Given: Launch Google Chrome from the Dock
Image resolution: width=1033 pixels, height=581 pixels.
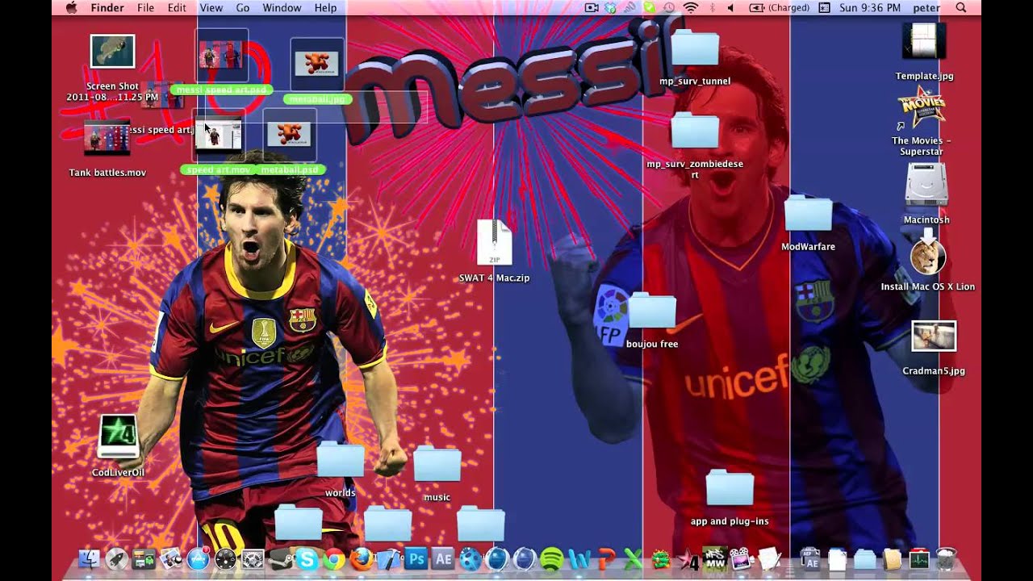Looking at the screenshot, I should (334, 559).
